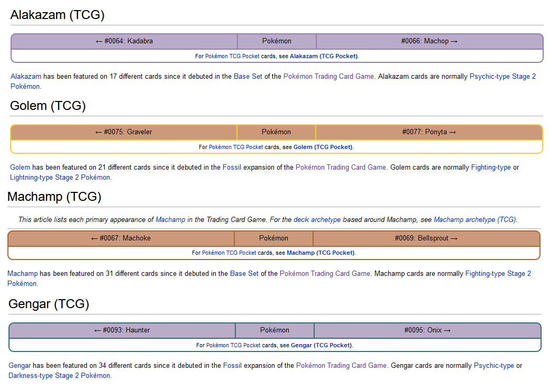549x389 pixels.
Task: Open Stage 2 link in Alakazam paragraph
Action: pyautogui.click(x=524, y=77)
